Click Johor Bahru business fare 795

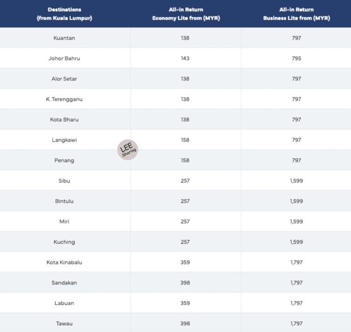297,58
